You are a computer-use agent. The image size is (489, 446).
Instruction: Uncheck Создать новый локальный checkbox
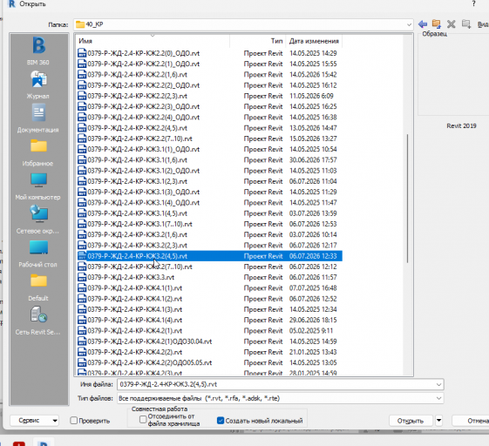pyautogui.click(x=221, y=421)
